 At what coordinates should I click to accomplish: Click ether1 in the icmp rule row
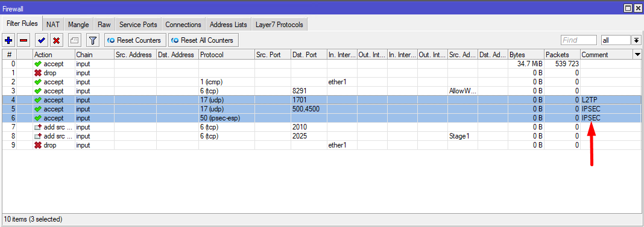[342, 82]
